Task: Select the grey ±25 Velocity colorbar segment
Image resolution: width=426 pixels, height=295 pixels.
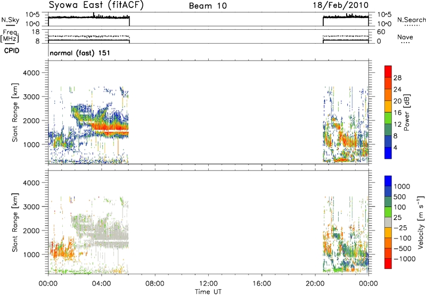Action: click(388, 222)
